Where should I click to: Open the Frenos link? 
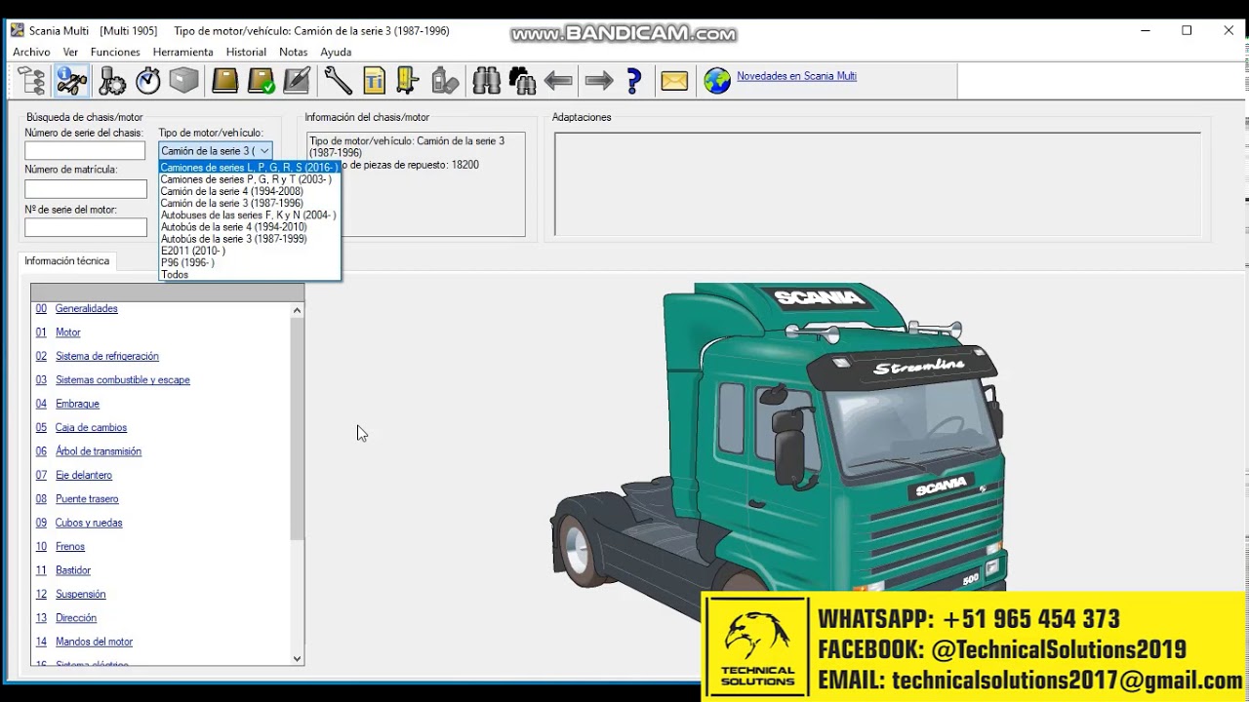(x=69, y=547)
